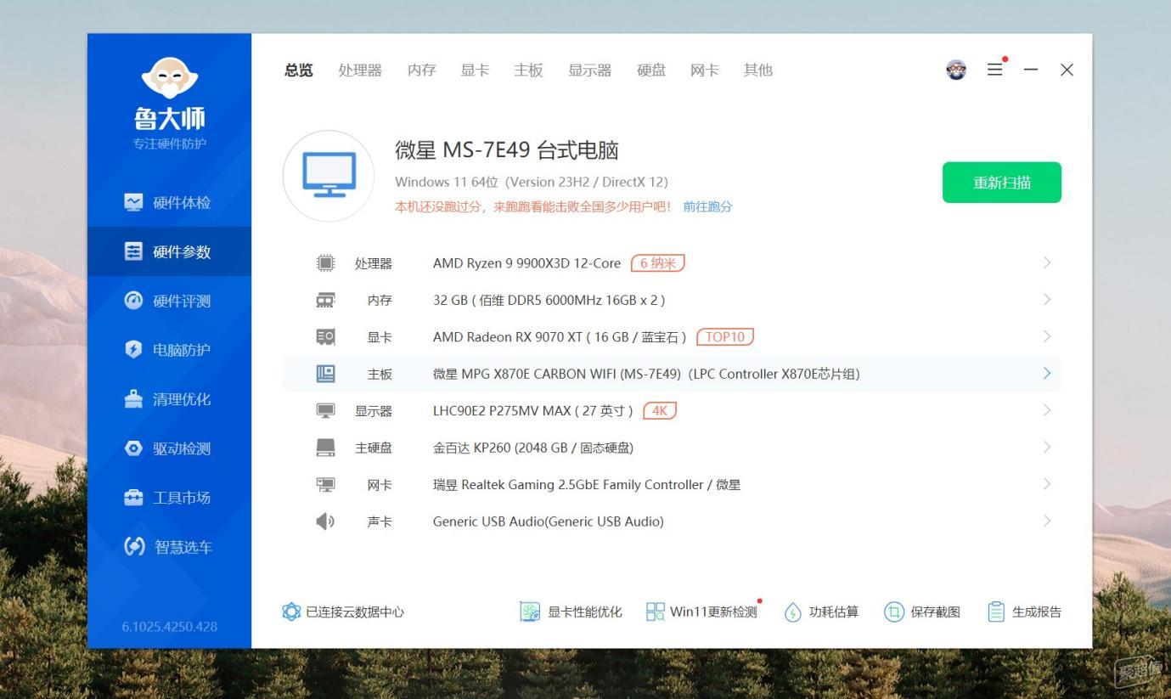1171x699 pixels.
Task: Click the 6 纳米 badge
Action: click(x=658, y=263)
